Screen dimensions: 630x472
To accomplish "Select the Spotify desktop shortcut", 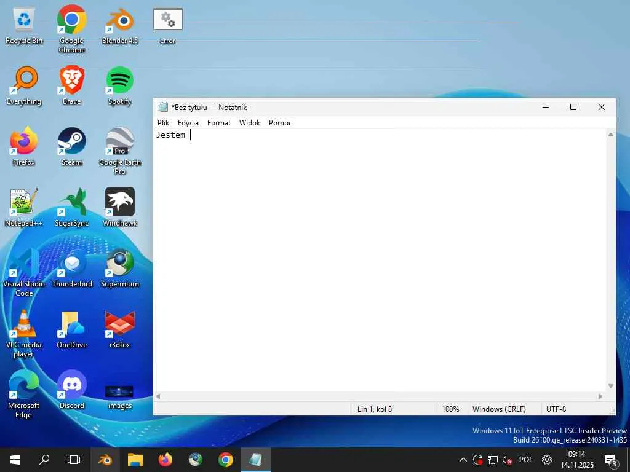I will [120, 86].
